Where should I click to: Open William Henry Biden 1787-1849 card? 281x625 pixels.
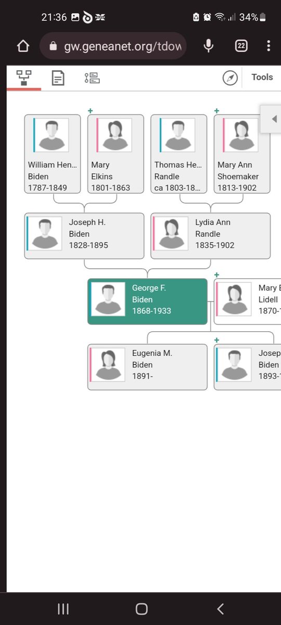tap(53, 154)
